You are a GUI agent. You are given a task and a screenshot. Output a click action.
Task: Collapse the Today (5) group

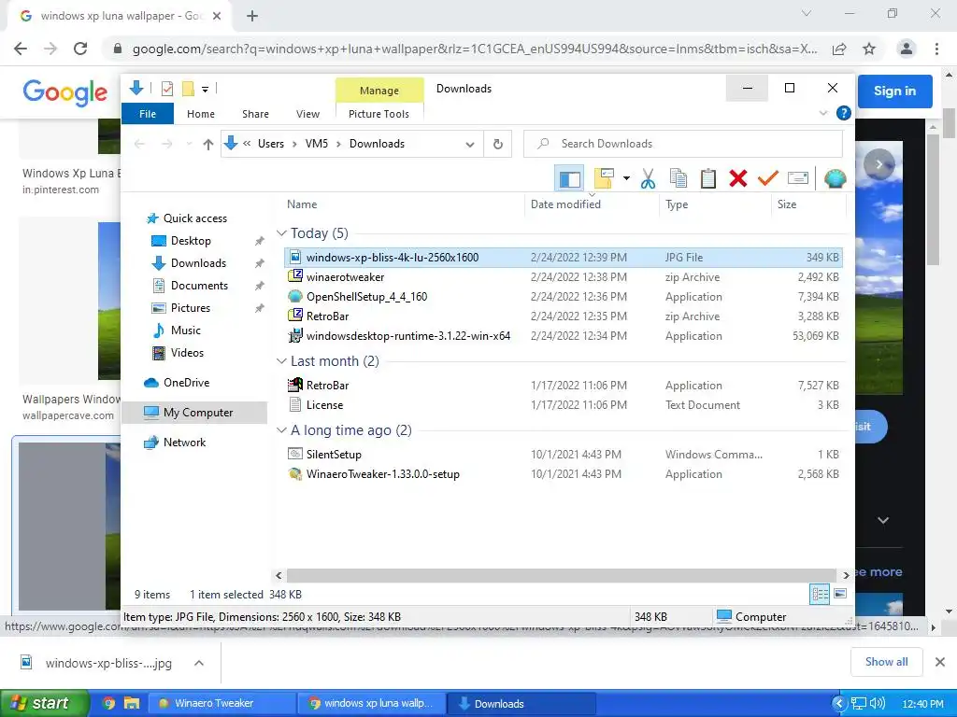(x=281, y=232)
